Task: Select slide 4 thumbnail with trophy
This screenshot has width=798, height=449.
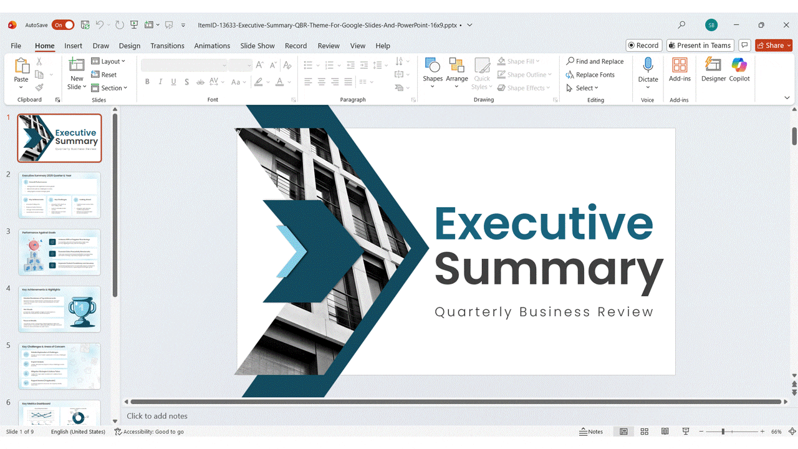Action: point(59,309)
